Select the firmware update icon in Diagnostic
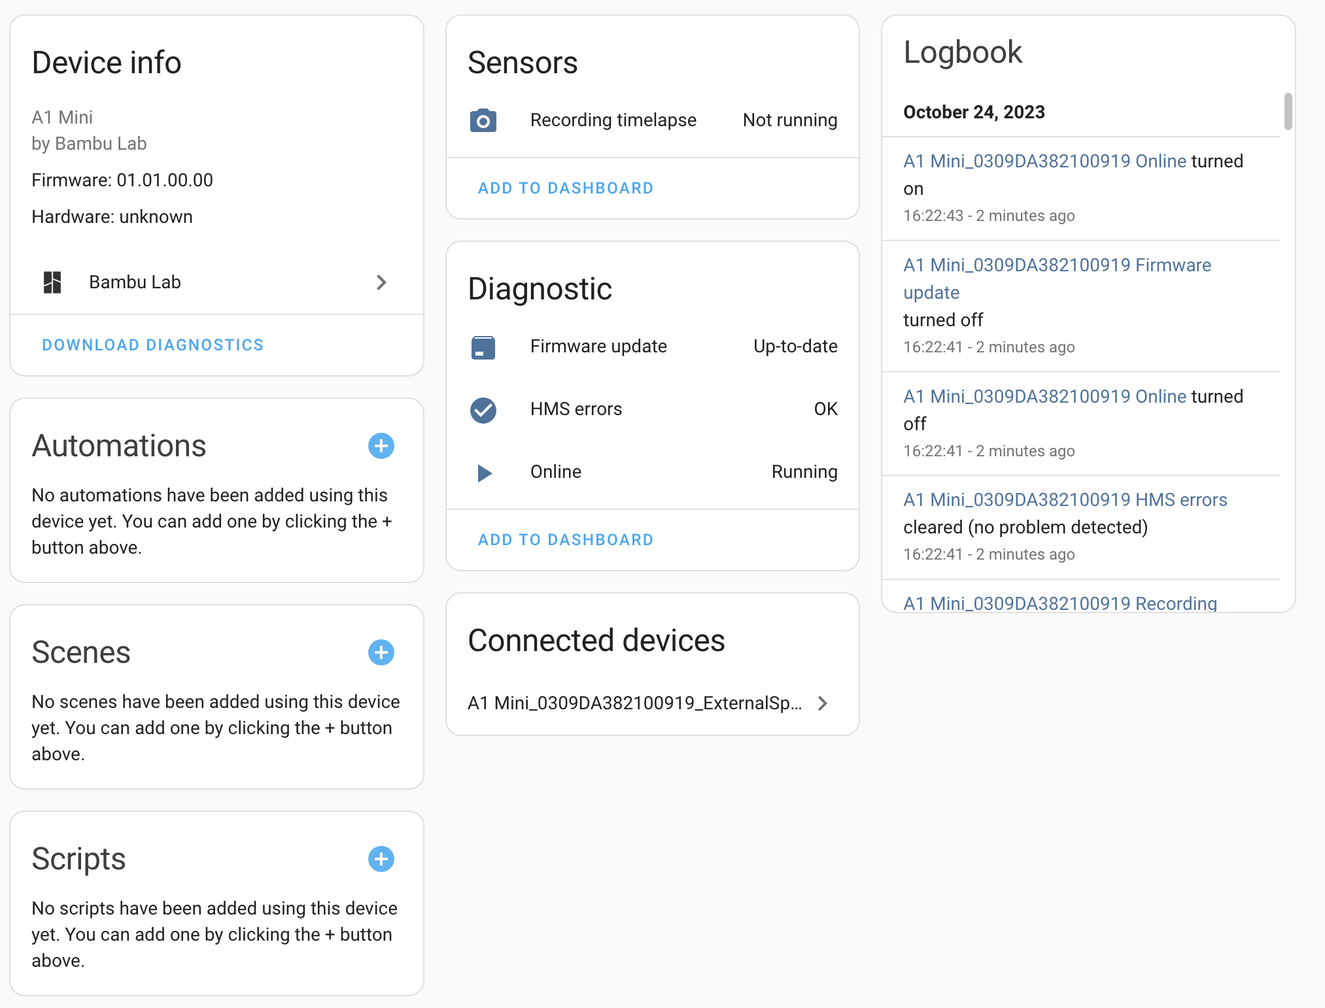Viewport: 1325px width, 1008px height. click(483, 346)
